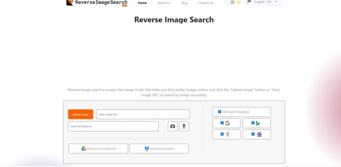Click the Dropbox icon
Viewport: 341px width, 167px height.
tap(147, 149)
